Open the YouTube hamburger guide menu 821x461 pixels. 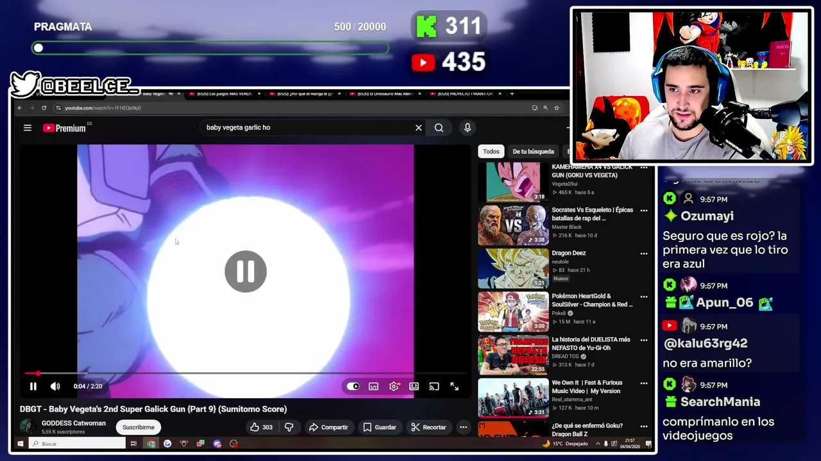[x=28, y=128]
